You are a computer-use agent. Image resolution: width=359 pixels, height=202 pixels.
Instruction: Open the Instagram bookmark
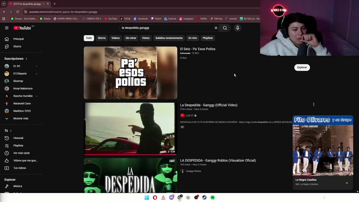(186, 19)
